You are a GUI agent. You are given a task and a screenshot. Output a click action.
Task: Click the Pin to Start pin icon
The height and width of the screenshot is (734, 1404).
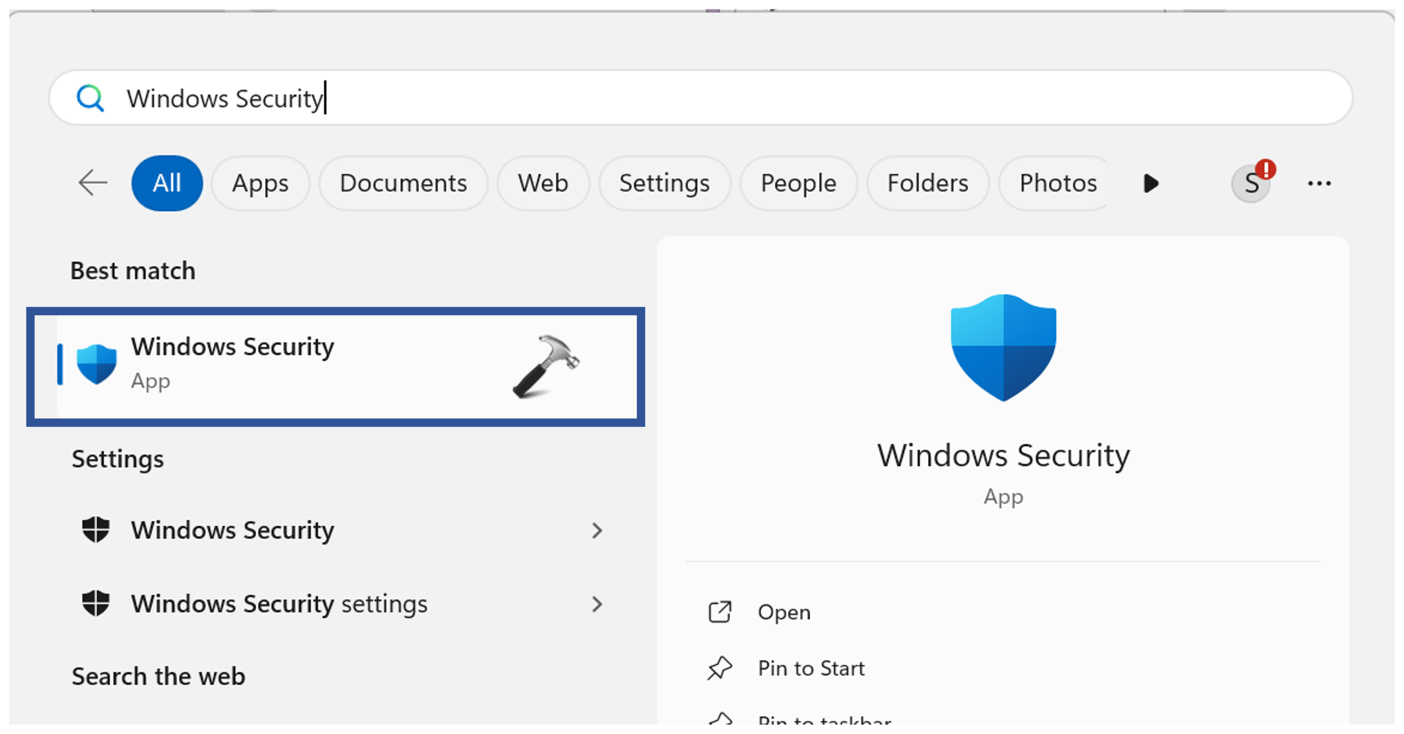click(720, 668)
